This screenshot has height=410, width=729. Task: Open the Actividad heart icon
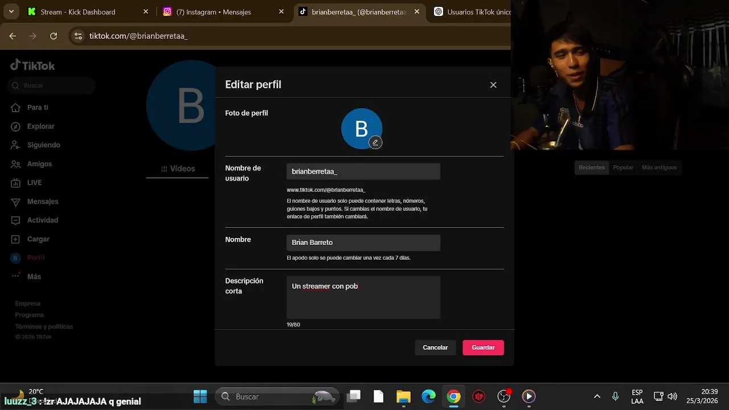coord(16,220)
